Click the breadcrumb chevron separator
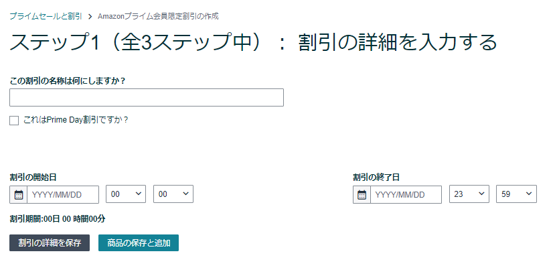 click(90, 16)
